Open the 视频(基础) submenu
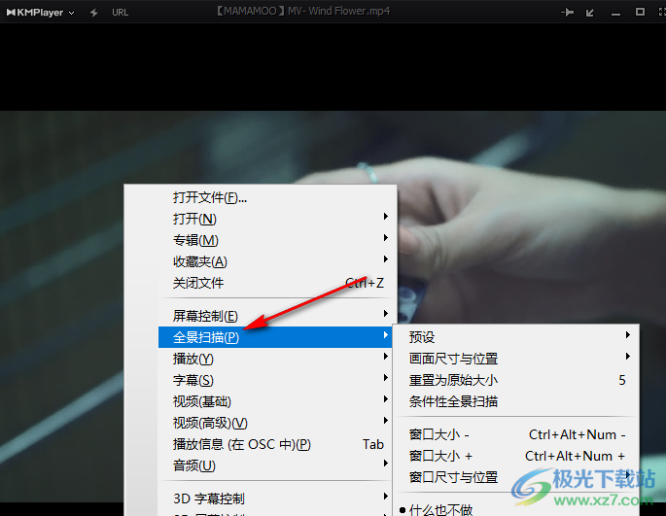This screenshot has height=516, width=666. 275,401
